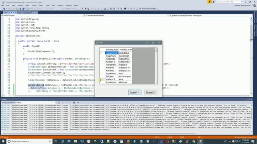
Task: Open the Application Insights dropdown arrow
Action: point(157,9)
